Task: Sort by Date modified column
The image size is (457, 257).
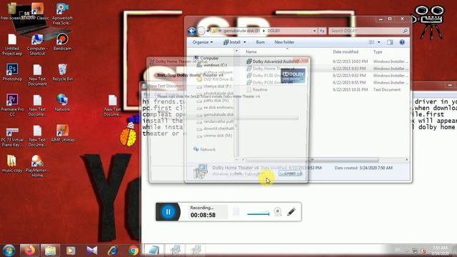Action: pos(346,52)
